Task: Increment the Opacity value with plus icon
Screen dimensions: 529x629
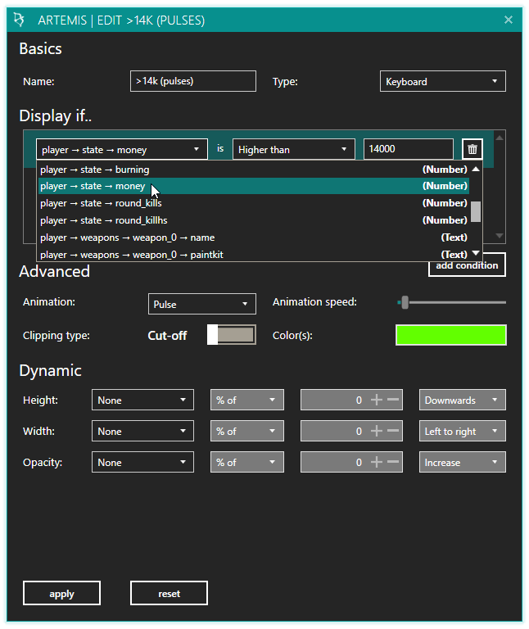Action: 376,462
